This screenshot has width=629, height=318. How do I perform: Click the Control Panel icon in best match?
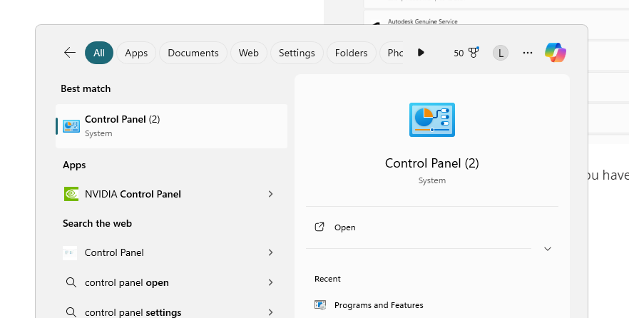click(x=71, y=126)
